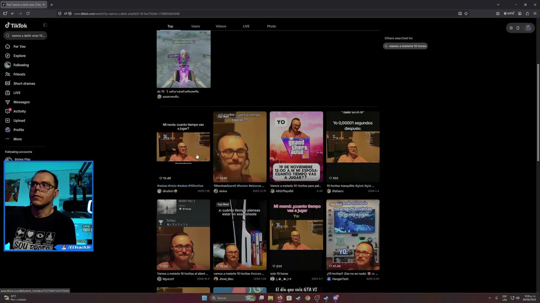Open the Activity notifications icon

coord(8,111)
